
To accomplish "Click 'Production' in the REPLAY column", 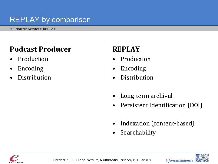I will (136, 59).
